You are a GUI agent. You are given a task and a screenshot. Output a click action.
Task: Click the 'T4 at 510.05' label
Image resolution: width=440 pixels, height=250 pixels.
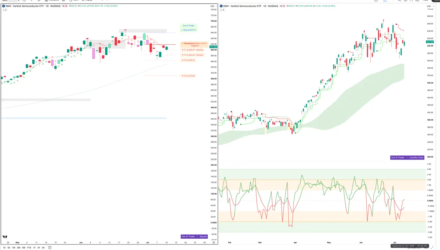click(188, 76)
